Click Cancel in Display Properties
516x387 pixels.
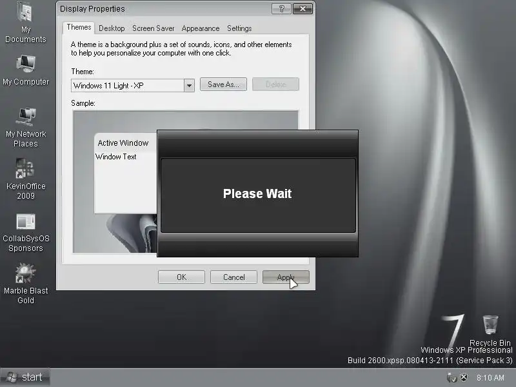coord(233,277)
